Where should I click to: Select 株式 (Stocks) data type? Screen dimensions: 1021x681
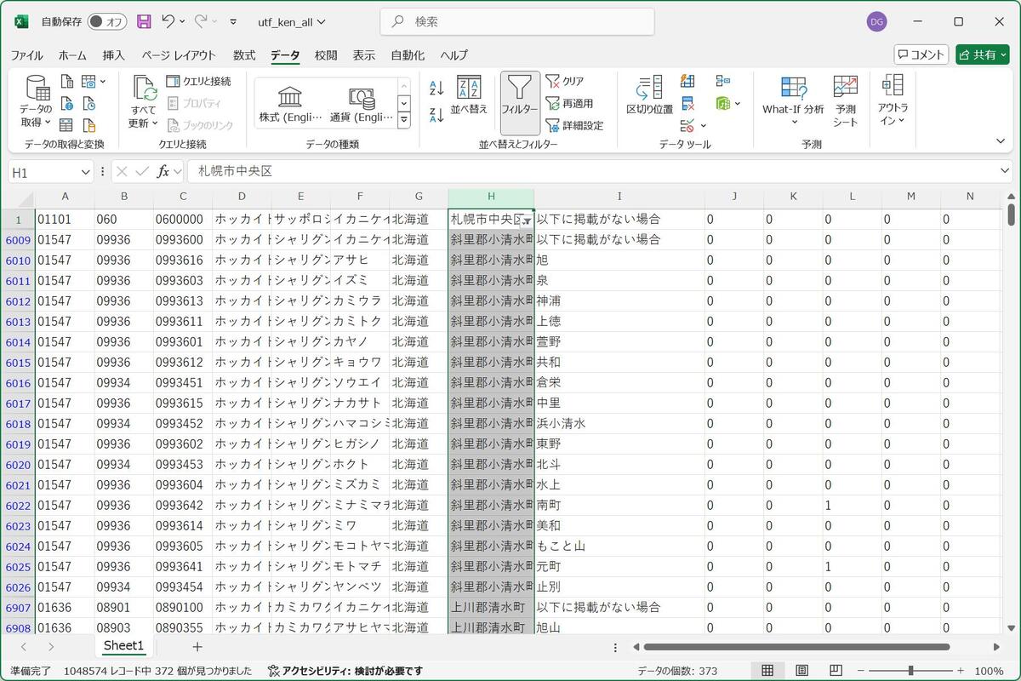[291, 104]
